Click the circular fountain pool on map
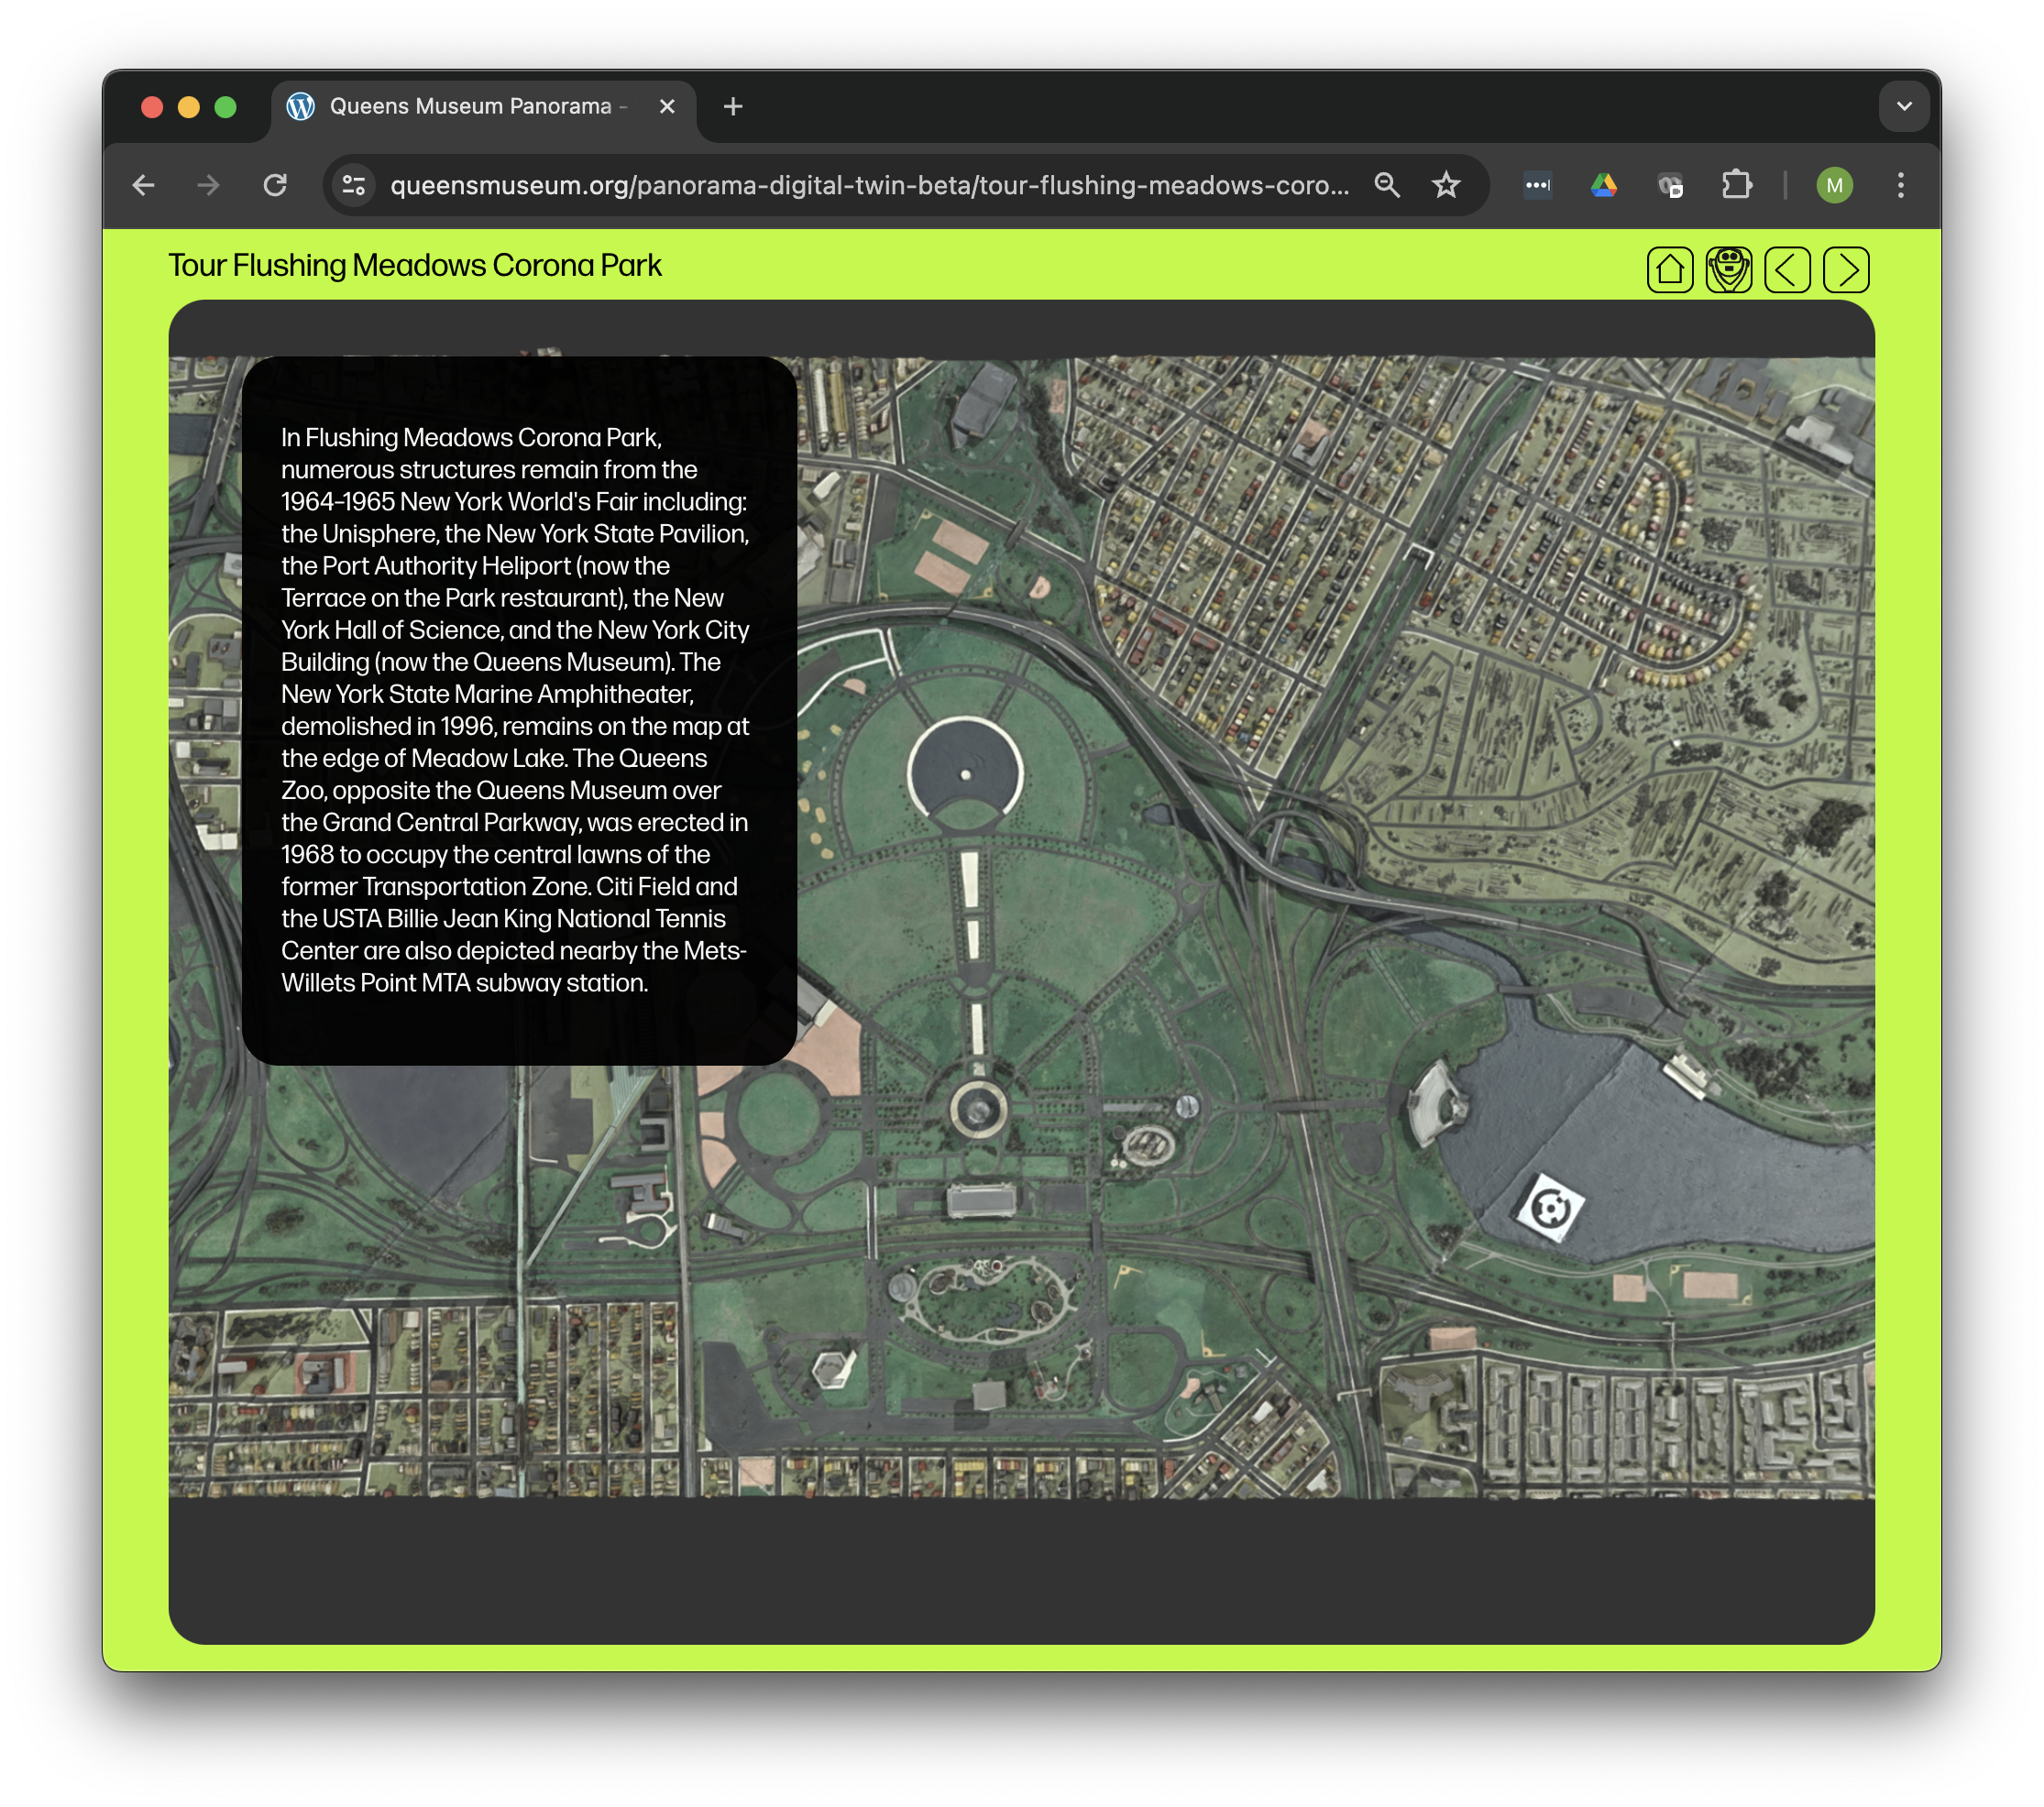Viewport: 2044px width, 1807px height. click(x=965, y=774)
